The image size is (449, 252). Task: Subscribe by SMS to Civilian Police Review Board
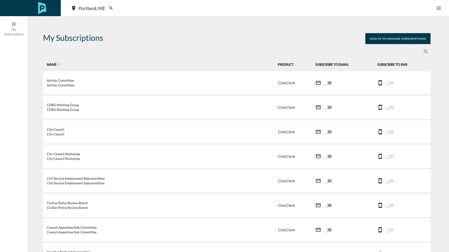pyautogui.click(x=390, y=205)
